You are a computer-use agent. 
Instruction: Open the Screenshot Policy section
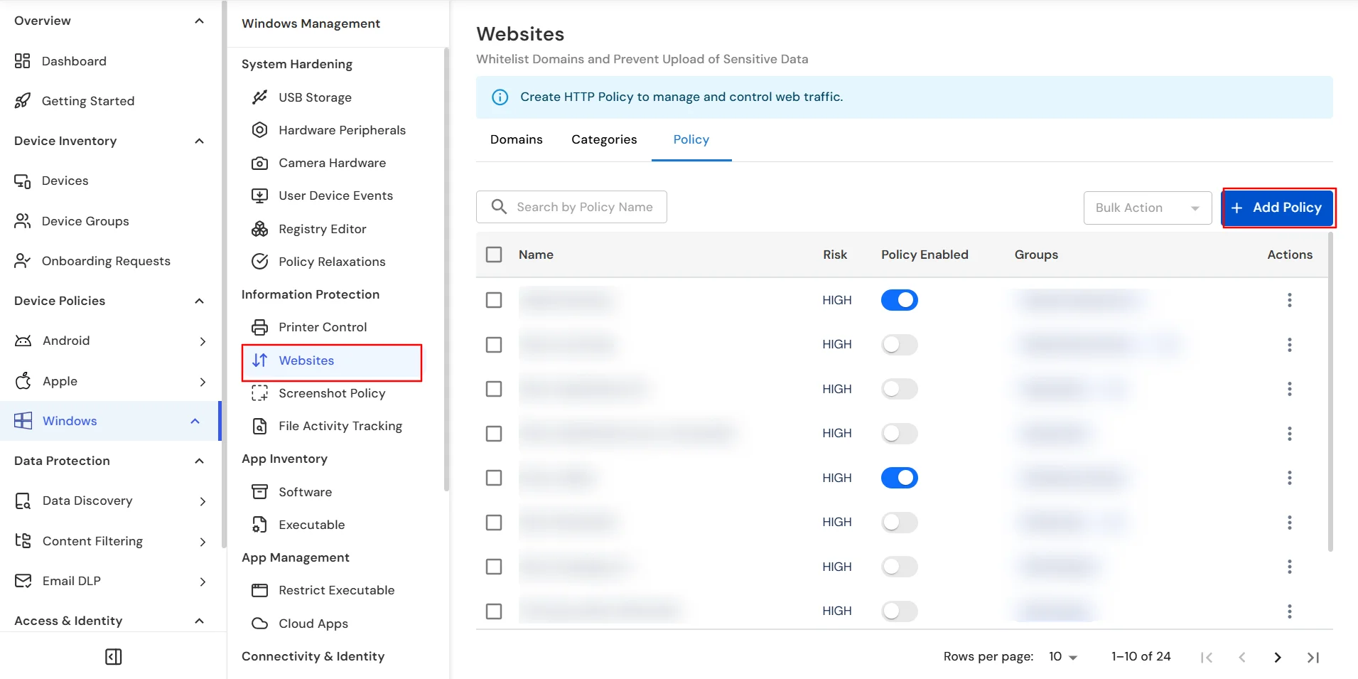pos(260,393)
